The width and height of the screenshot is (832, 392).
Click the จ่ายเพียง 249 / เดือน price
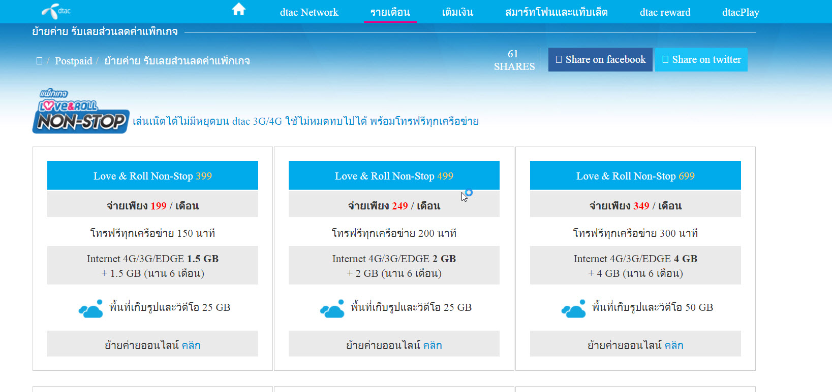tap(394, 205)
